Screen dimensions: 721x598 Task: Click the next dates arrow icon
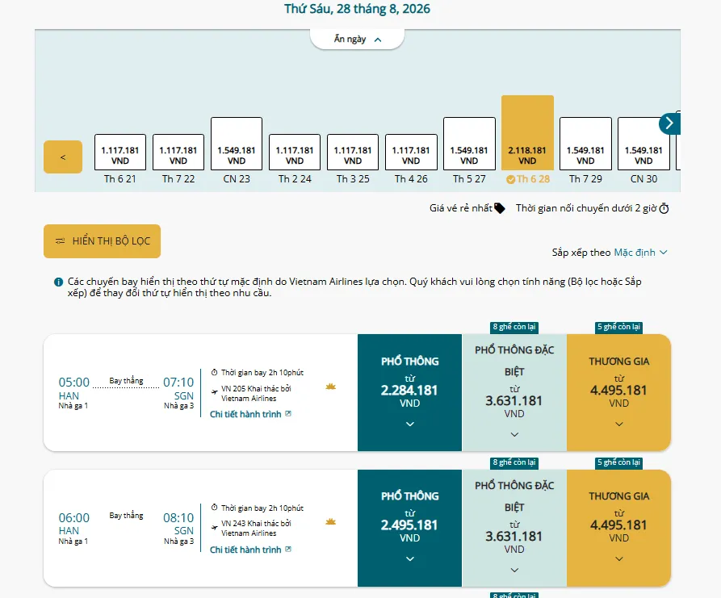click(669, 123)
